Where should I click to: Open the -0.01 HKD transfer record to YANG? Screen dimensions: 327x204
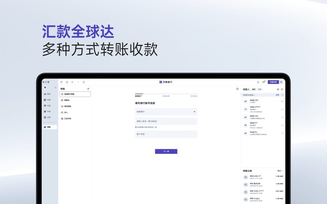tap(263, 192)
